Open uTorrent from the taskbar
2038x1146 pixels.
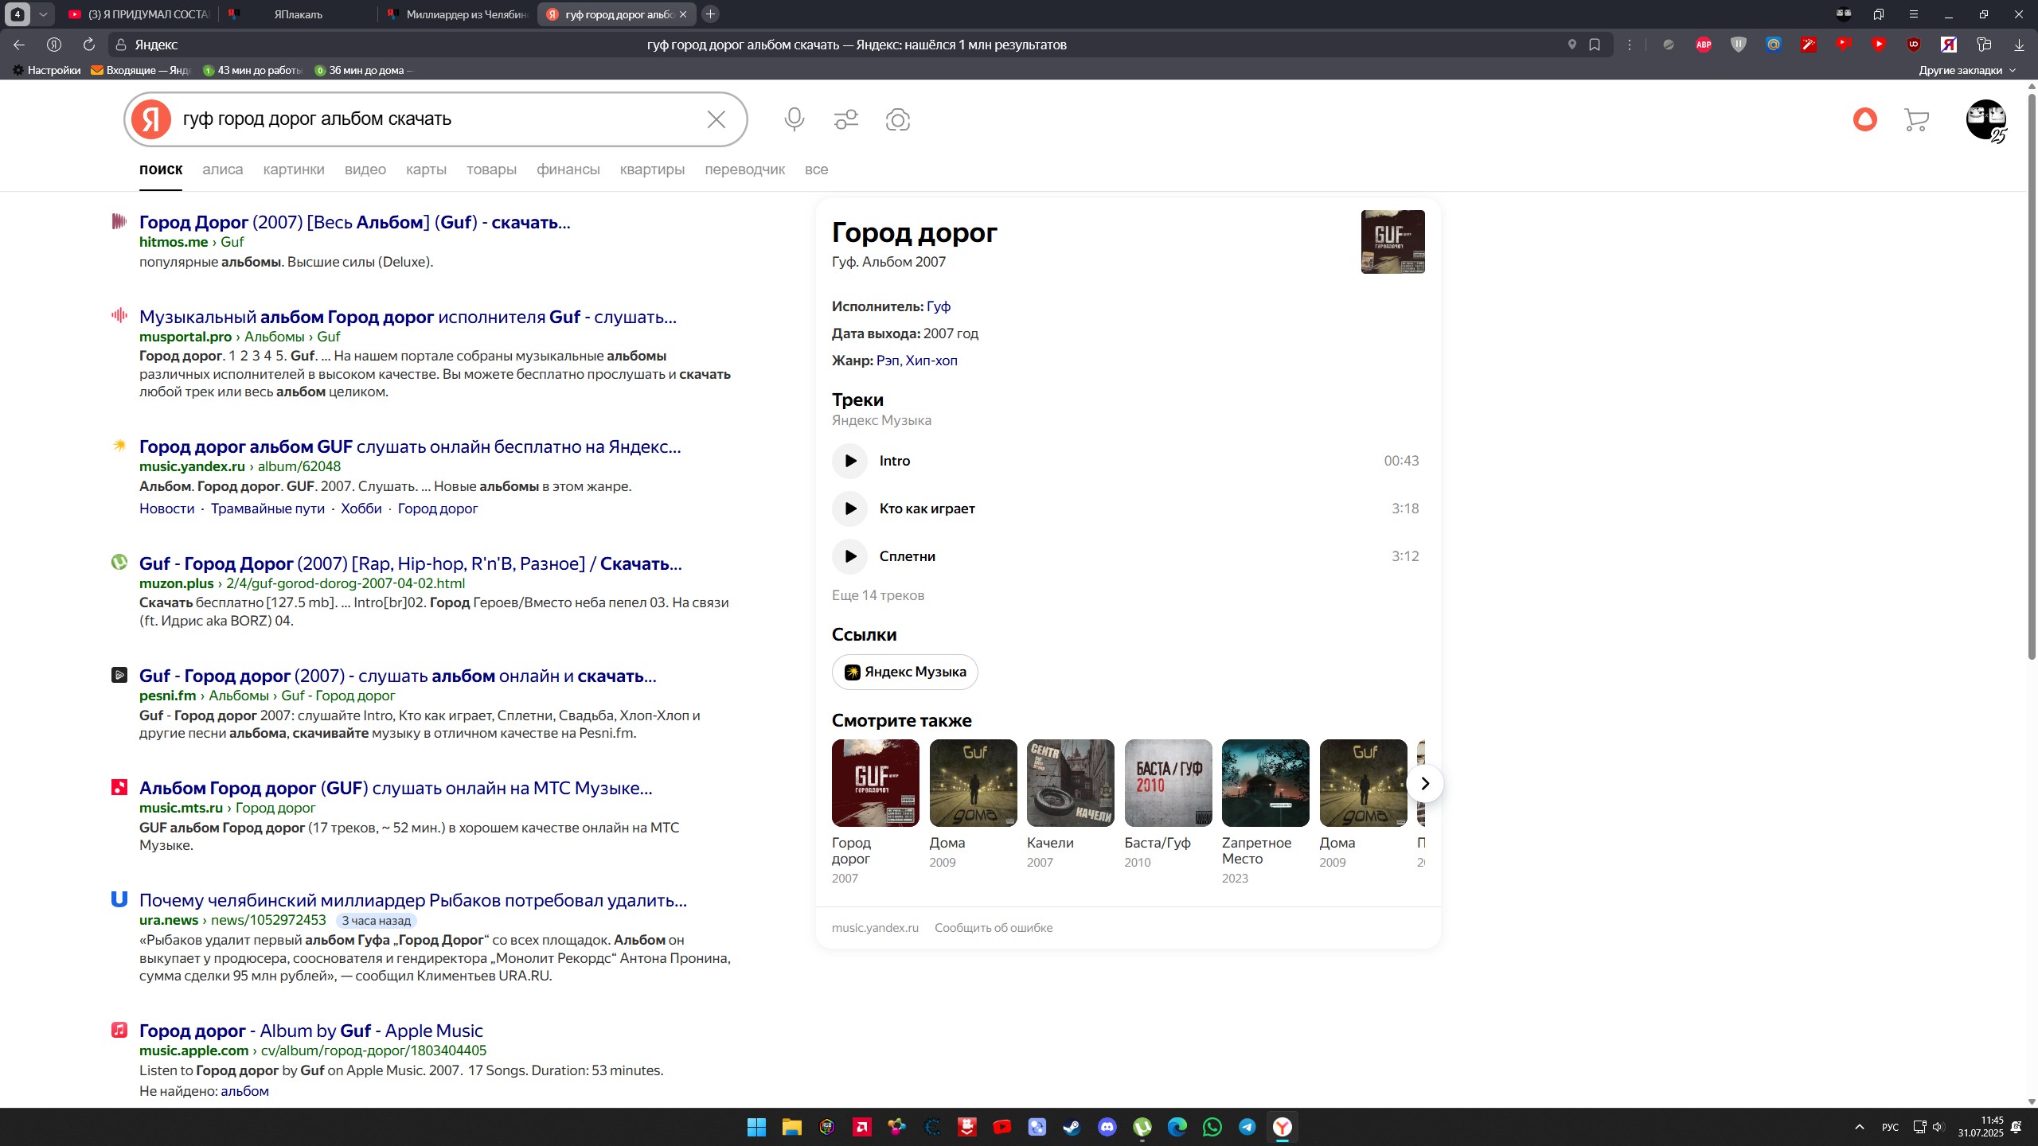pos(1142,1127)
